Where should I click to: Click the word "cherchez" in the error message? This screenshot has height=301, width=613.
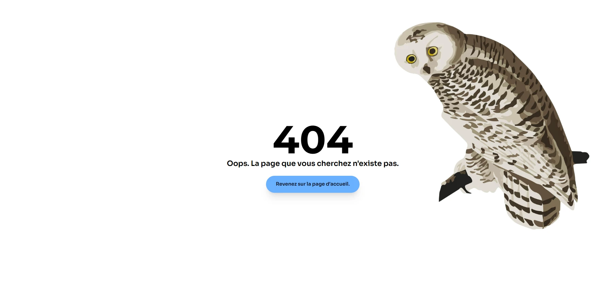pyautogui.click(x=334, y=164)
